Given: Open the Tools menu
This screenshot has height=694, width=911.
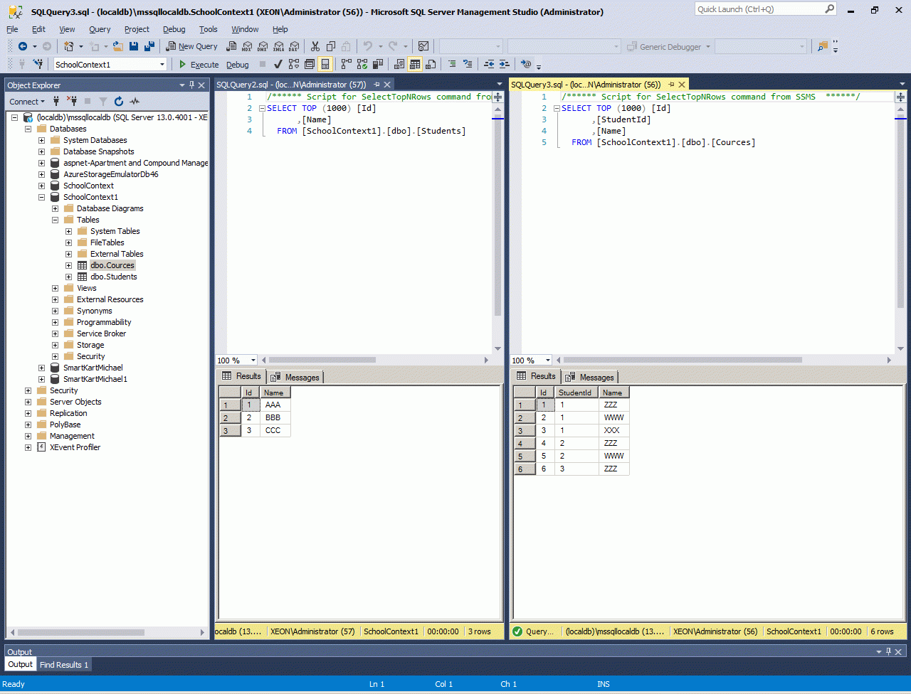Looking at the screenshot, I should 209,29.
